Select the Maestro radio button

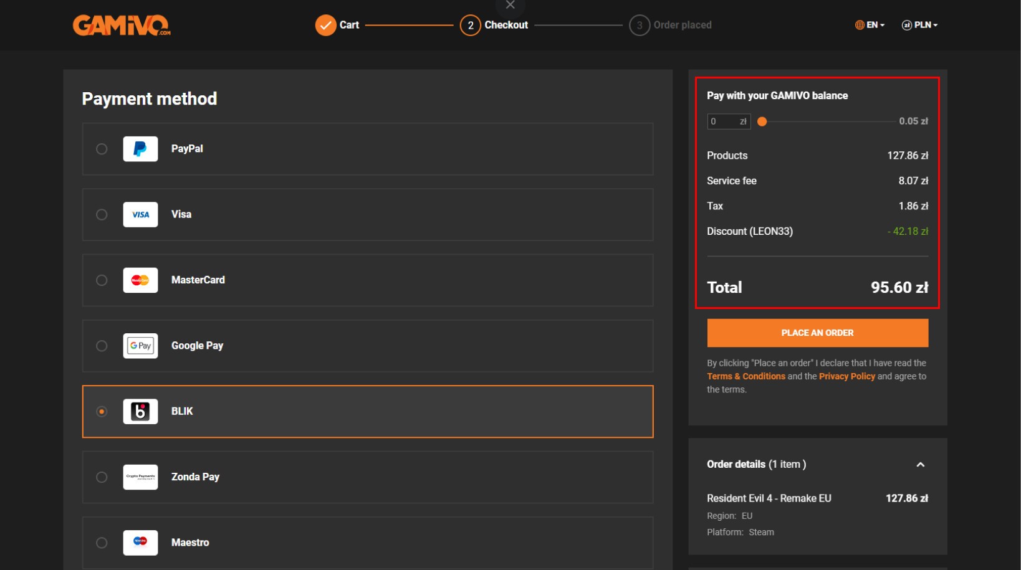102,543
